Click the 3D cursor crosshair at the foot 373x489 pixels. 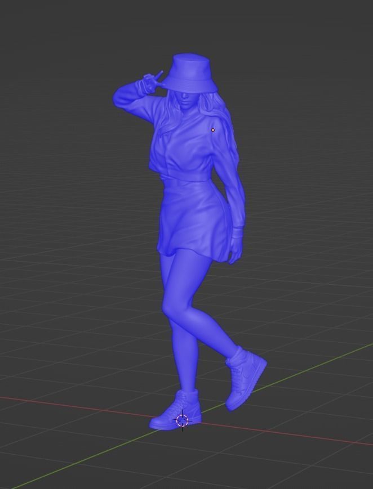tap(183, 420)
